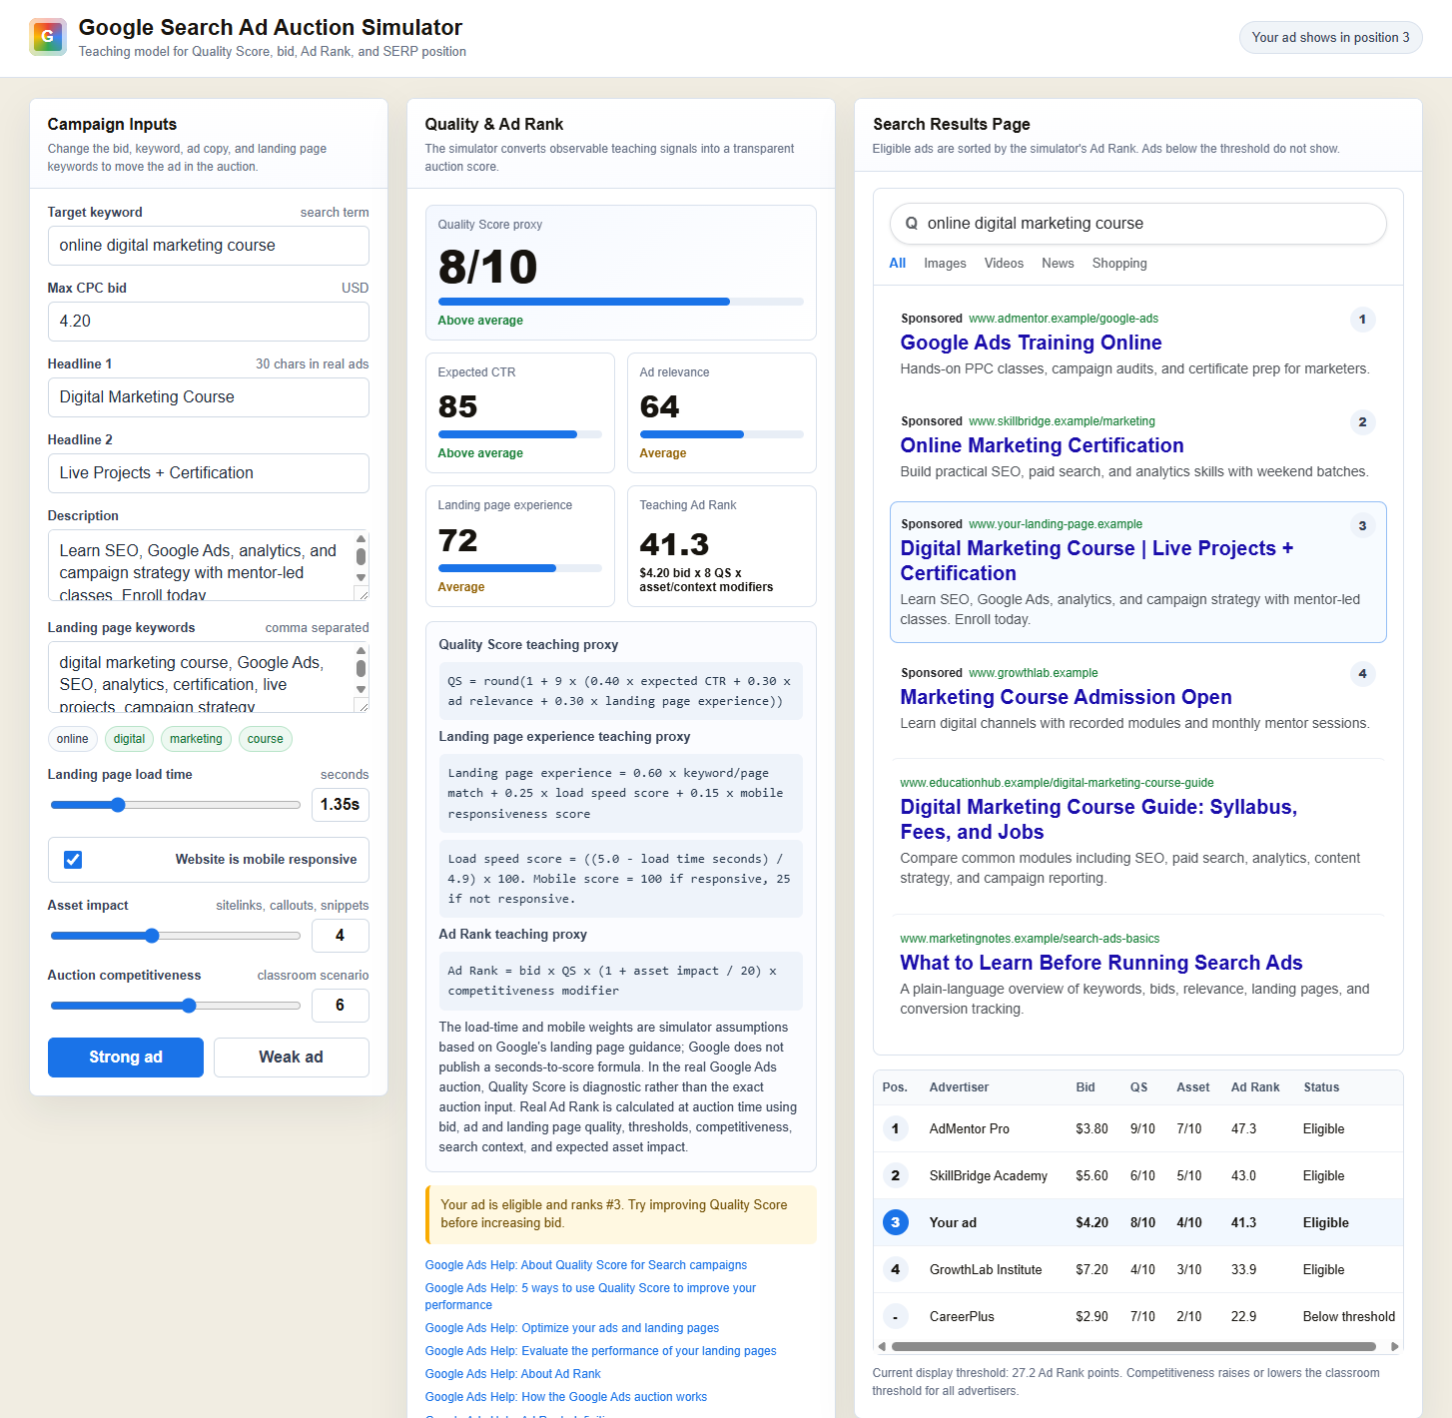Click the table scrollbar left arrow
Screen dimensions: 1452x1418
coord(881,1347)
